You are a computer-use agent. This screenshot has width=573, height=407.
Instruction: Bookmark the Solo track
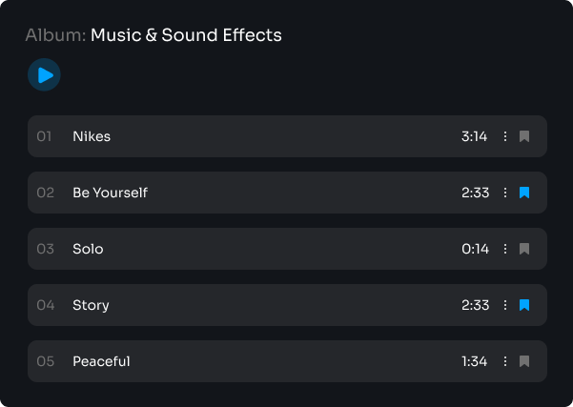(524, 249)
